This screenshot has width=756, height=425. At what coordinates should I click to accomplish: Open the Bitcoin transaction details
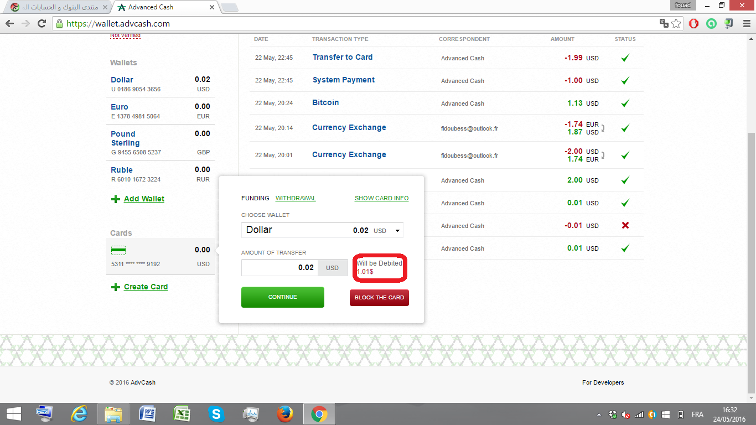pyautogui.click(x=325, y=102)
